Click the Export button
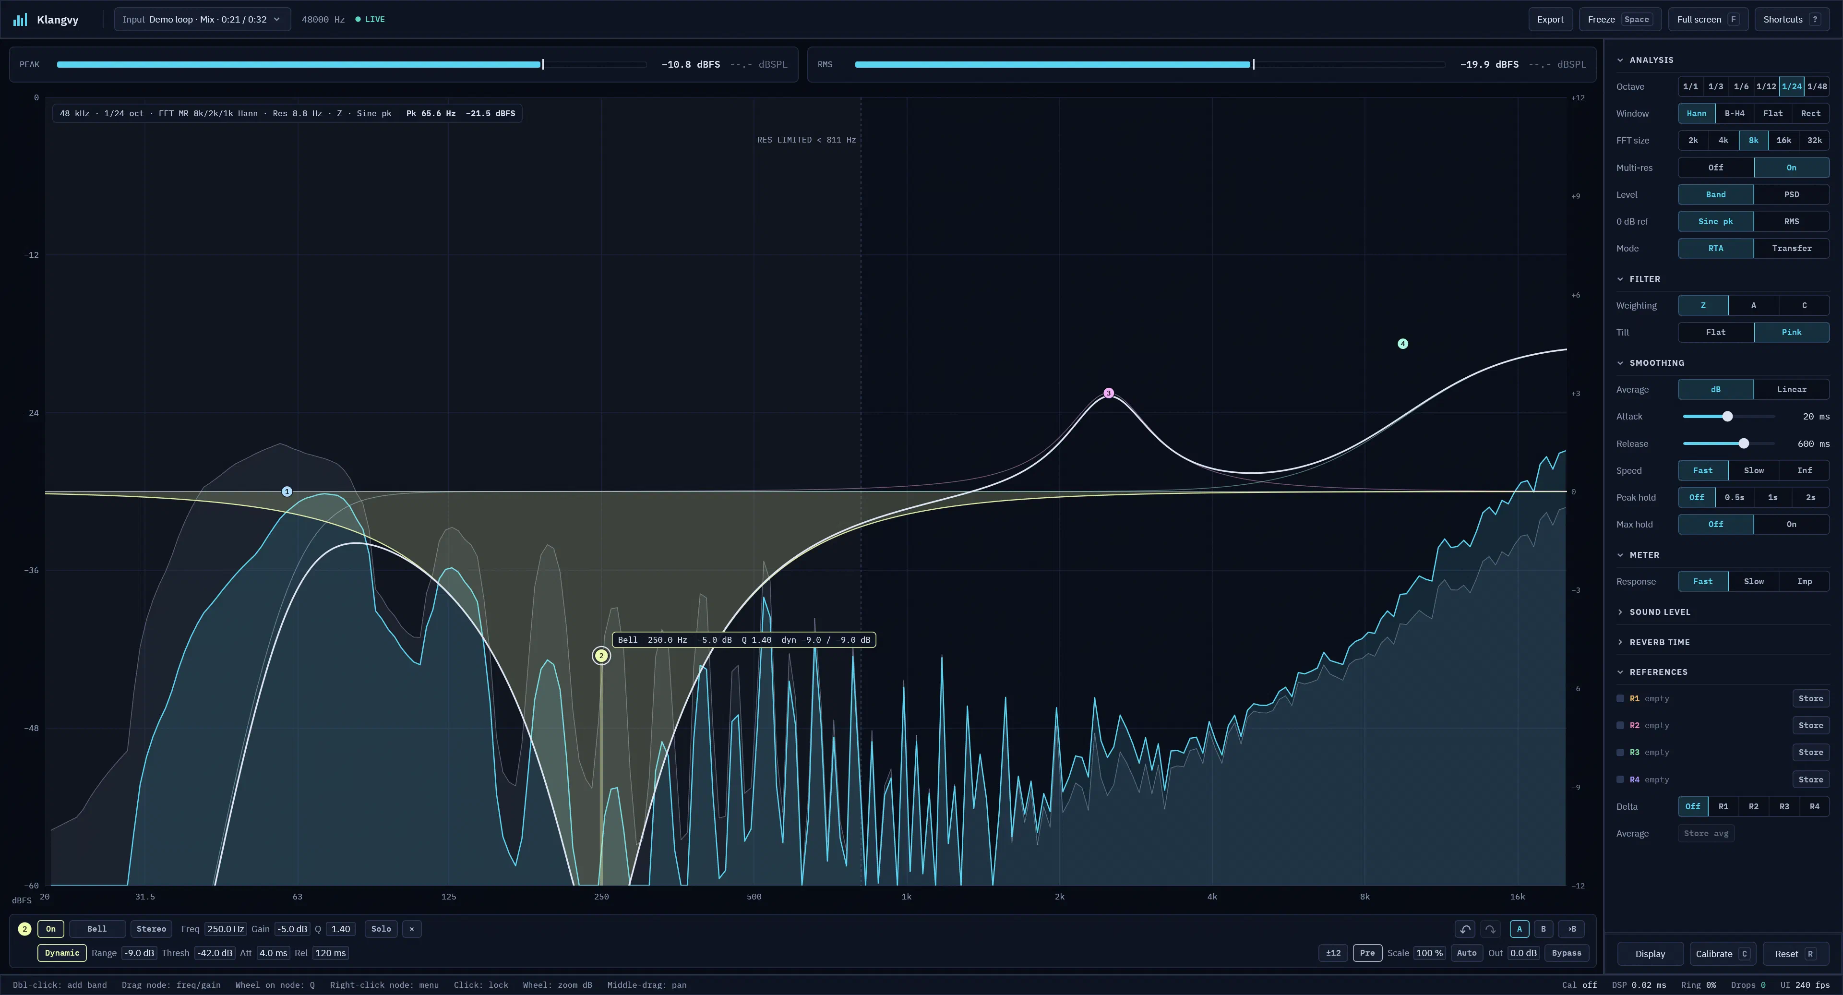The height and width of the screenshot is (995, 1843). (1550, 19)
